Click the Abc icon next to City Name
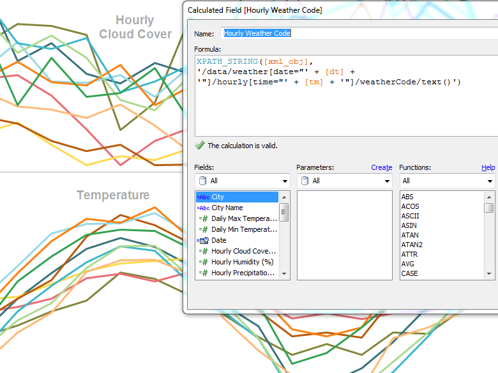Screen dimensions: 498x373 (203, 208)
